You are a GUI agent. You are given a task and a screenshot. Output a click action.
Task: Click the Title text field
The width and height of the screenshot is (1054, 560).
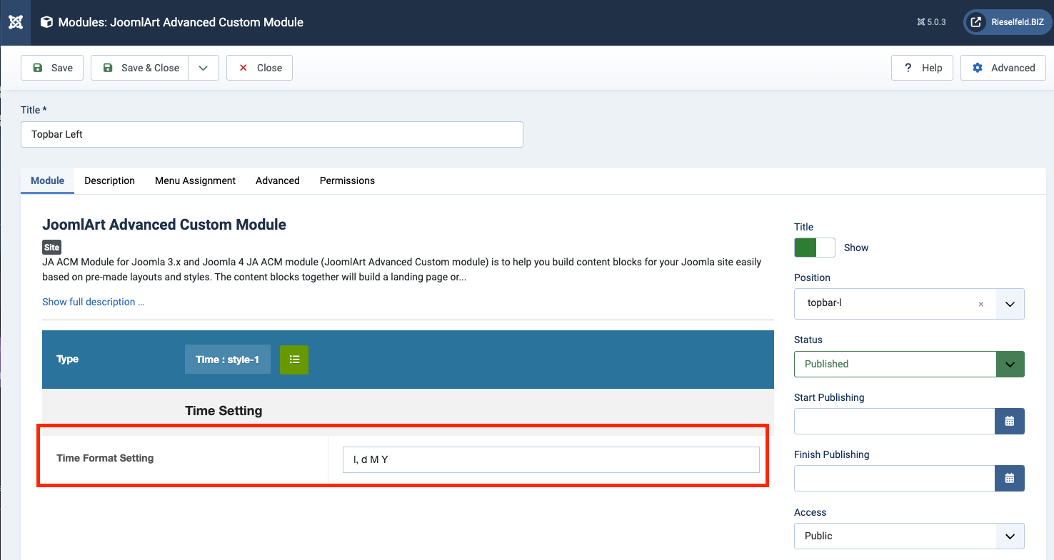coord(272,134)
